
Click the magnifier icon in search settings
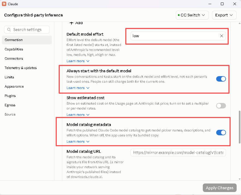click(x=9, y=30)
